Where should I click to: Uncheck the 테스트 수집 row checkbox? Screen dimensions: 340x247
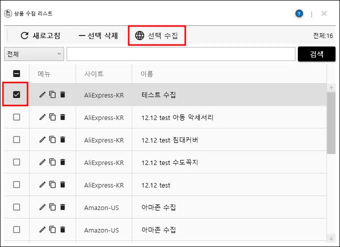click(x=17, y=94)
